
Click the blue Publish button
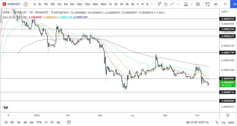coord(233,4)
